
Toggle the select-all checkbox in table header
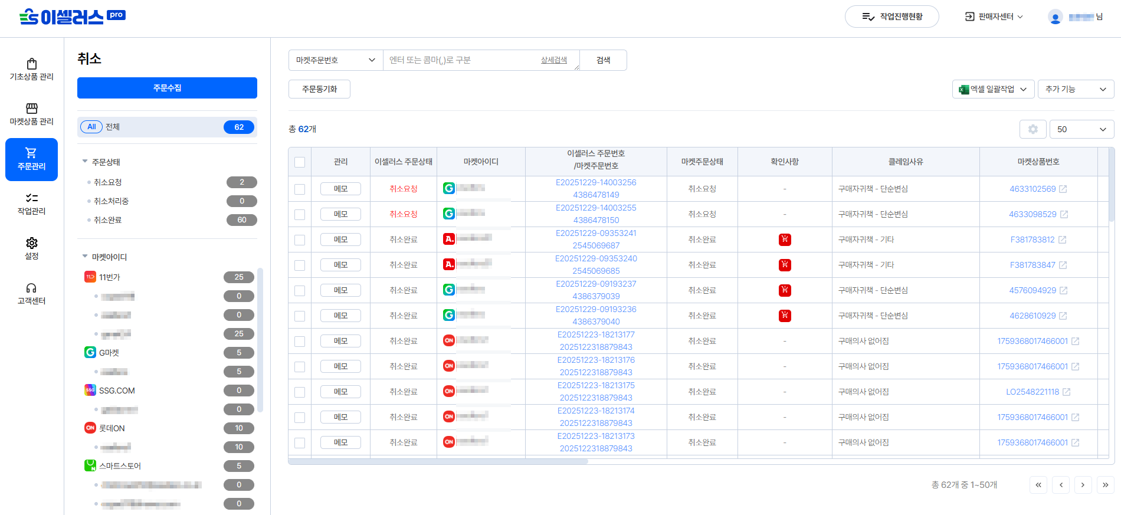pos(300,162)
